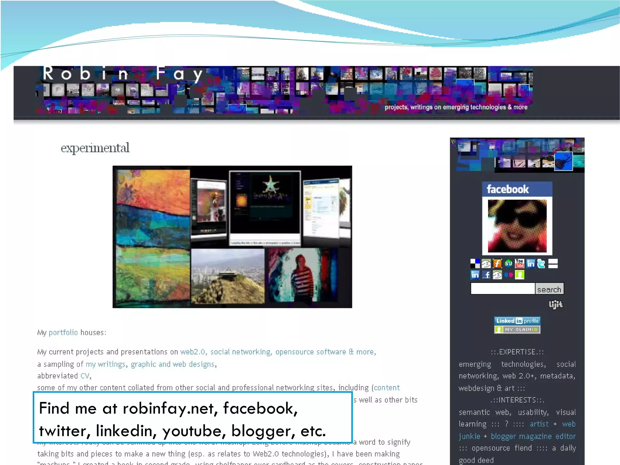Open the orange Friendfeed icon
The image size is (620, 465).
tap(497, 264)
